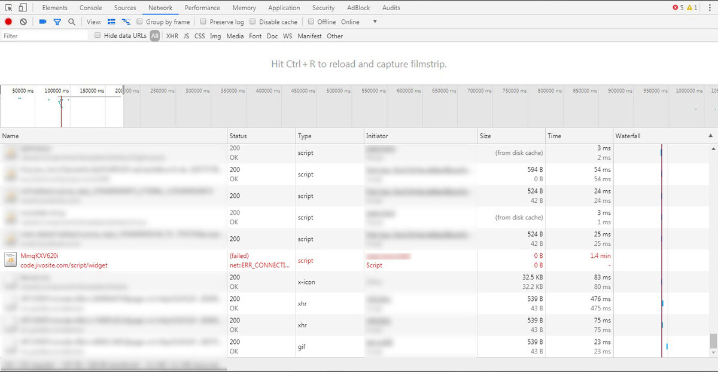Open the Online throttling dropdown

(359, 22)
